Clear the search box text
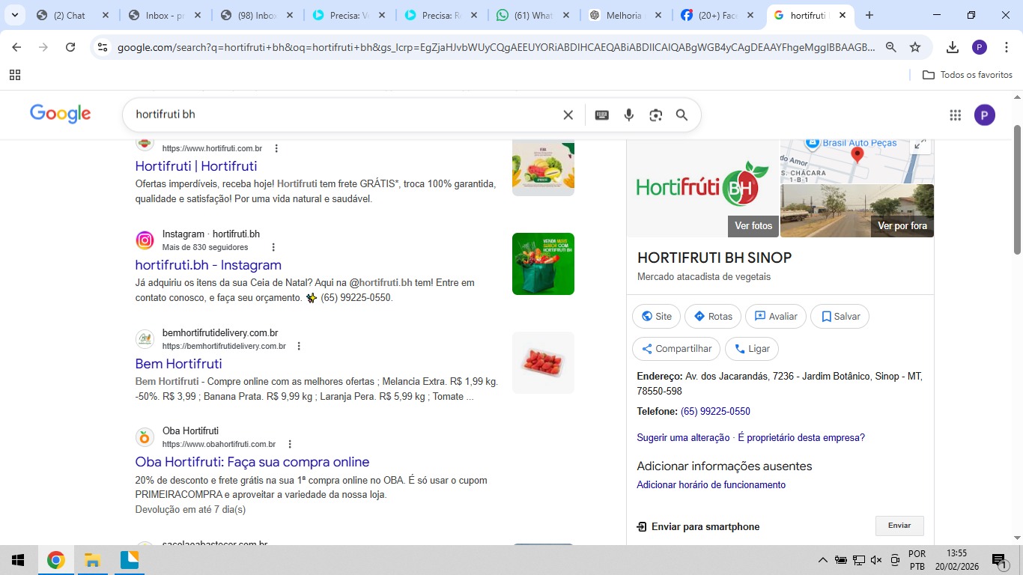 click(x=568, y=115)
